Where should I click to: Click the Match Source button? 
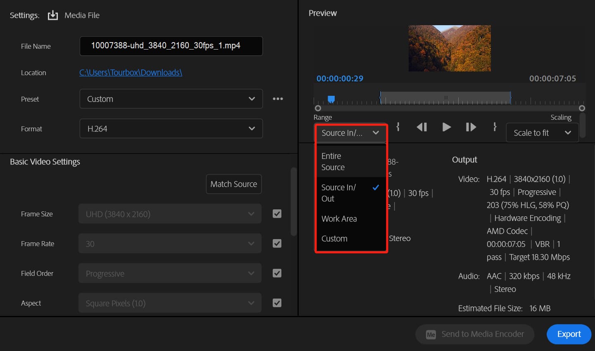234,184
